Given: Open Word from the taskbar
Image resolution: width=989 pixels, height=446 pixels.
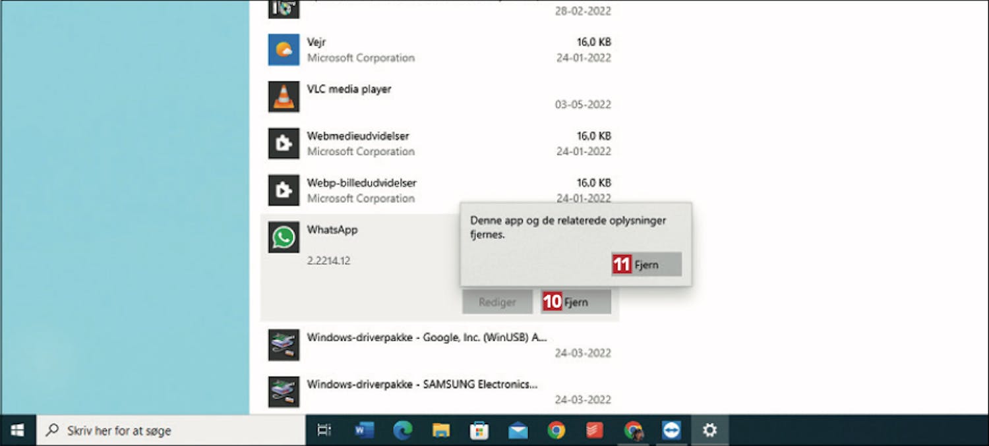Looking at the screenshot, I should (x=364, y=430).
